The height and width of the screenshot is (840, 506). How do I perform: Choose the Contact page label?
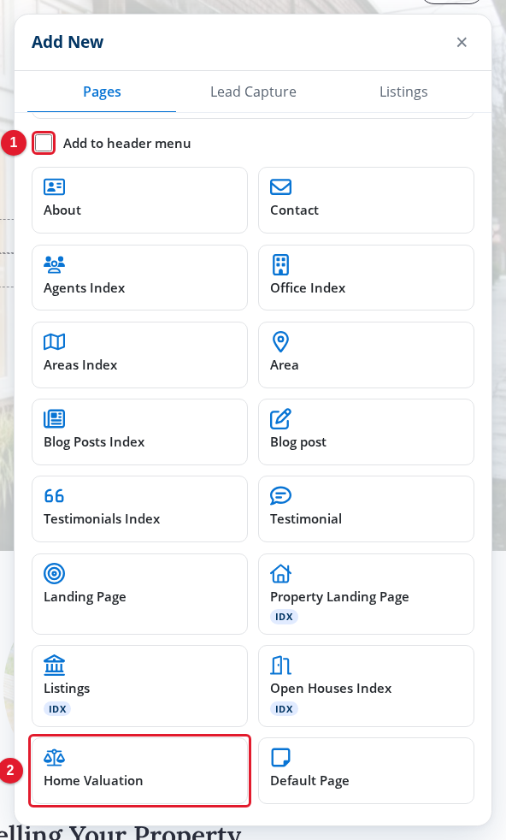295,210
